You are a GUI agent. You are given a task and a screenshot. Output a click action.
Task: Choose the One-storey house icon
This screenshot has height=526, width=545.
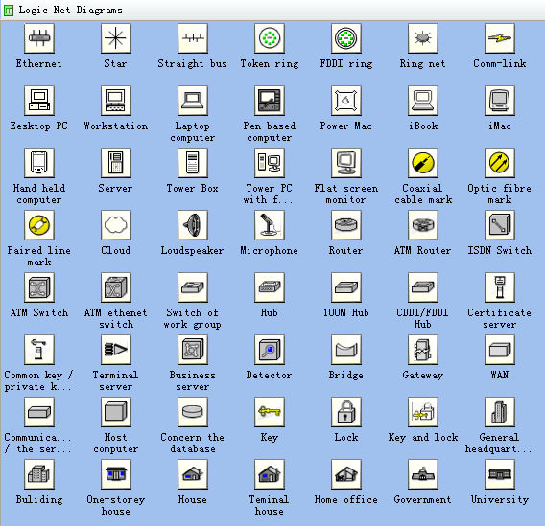pos(116,474)
